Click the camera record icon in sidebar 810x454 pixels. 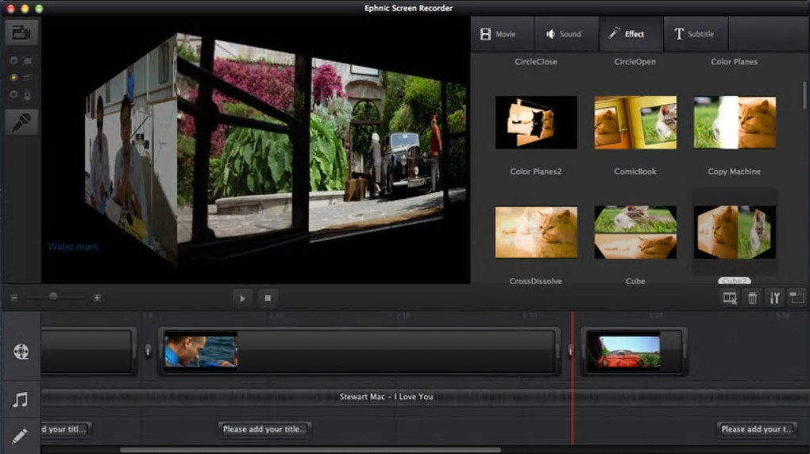(21, 33)
